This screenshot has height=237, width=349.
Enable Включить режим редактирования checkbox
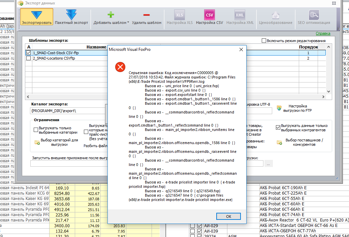click(264, 41)
